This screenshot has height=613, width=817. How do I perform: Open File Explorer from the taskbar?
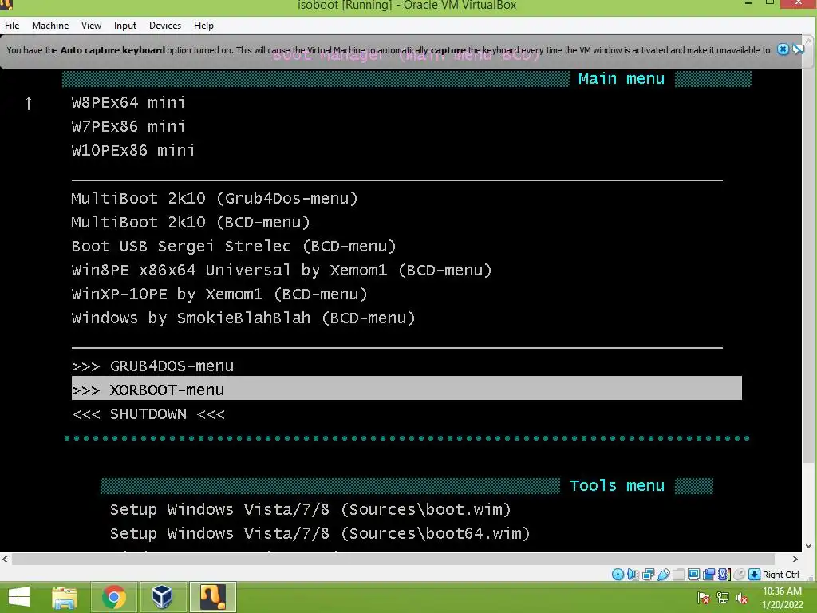pyautogui.click(x=65, y=597)
